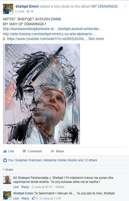
Task: Click the Comment speech bubble icon
Action: tap(24, 151)
